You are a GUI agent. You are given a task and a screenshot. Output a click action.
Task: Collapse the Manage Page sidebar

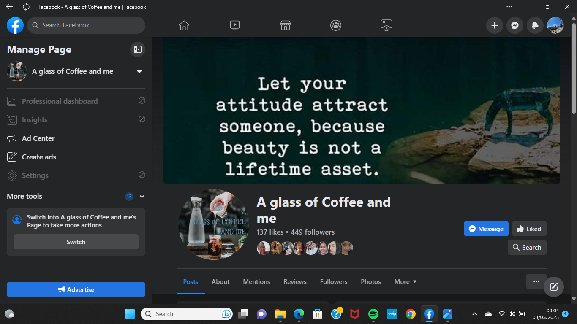[x=137, y=49]
